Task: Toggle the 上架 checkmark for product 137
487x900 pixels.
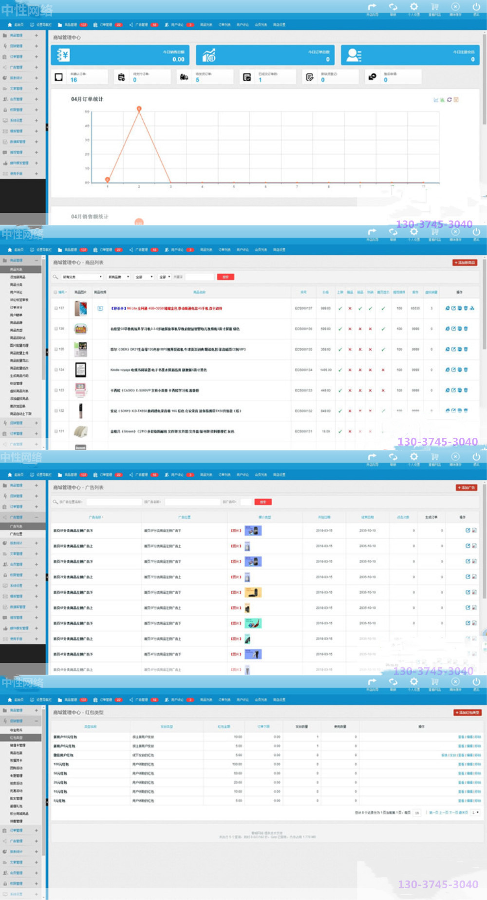Action: 340,308
